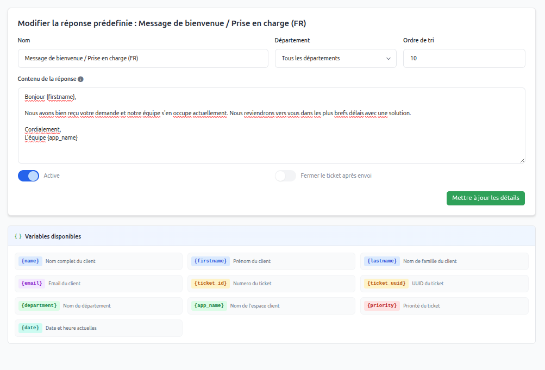This screenshot has width=545, height=370.
Task: Select Tous les départements combo box
Action: [x=335, y=58]
